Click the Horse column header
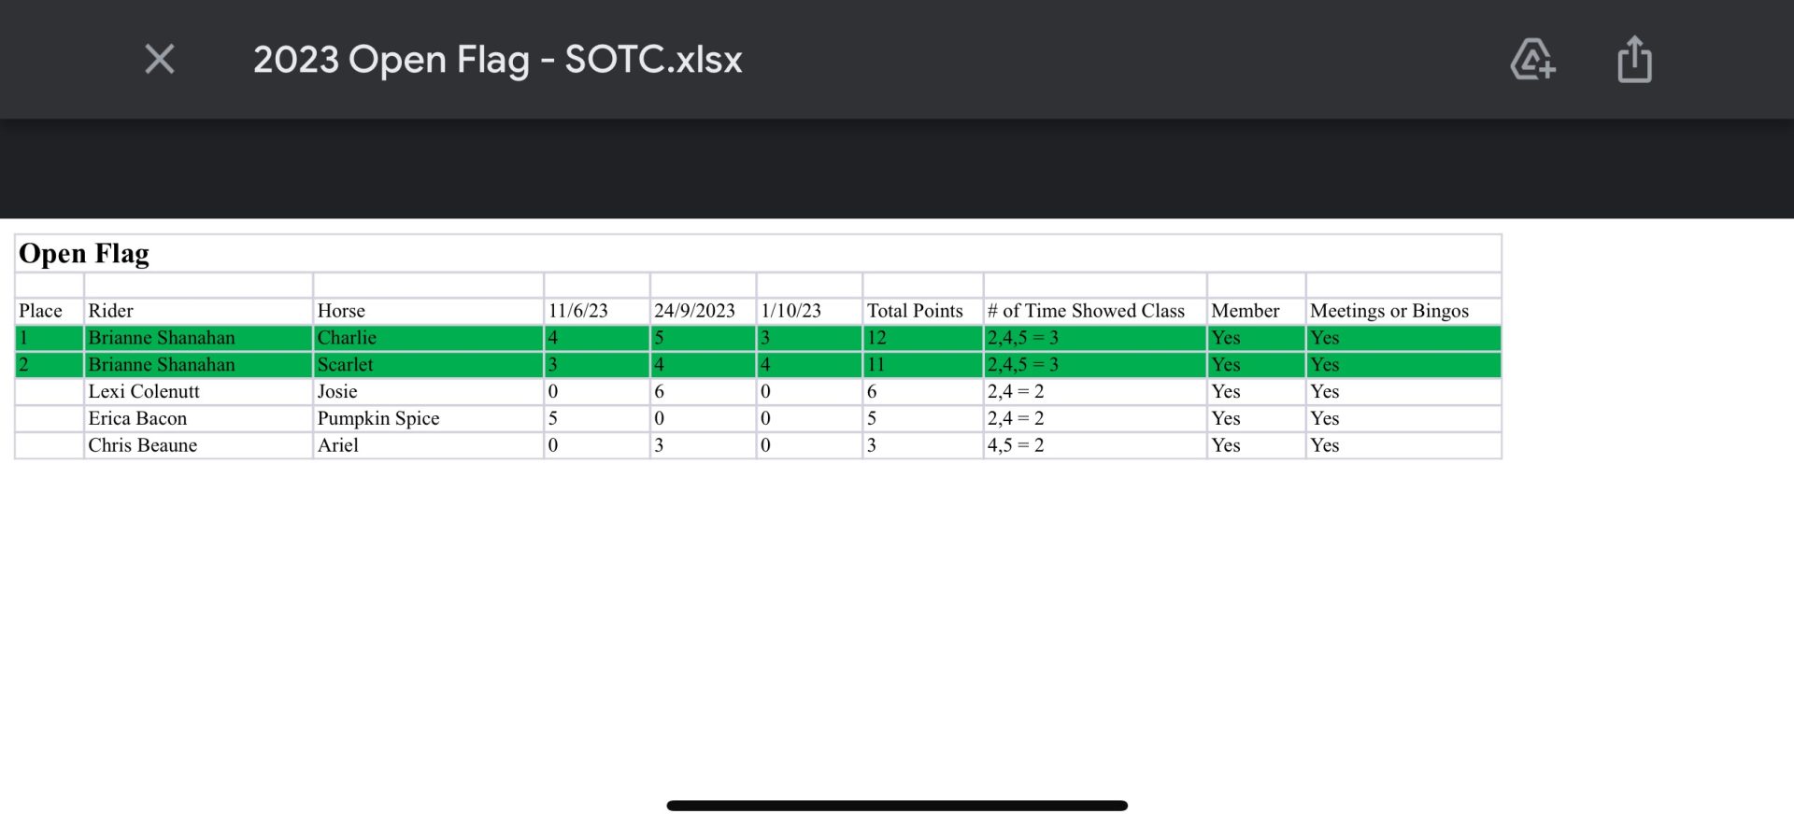1794x828 pixels. (341, 311)
